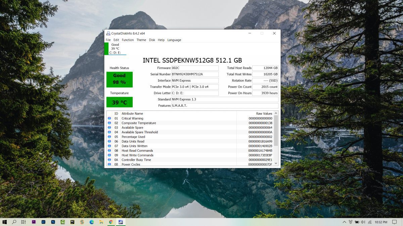Click the green 39 °C temperature button
This screenshot has height=226, width=403.
coord(120,102)
